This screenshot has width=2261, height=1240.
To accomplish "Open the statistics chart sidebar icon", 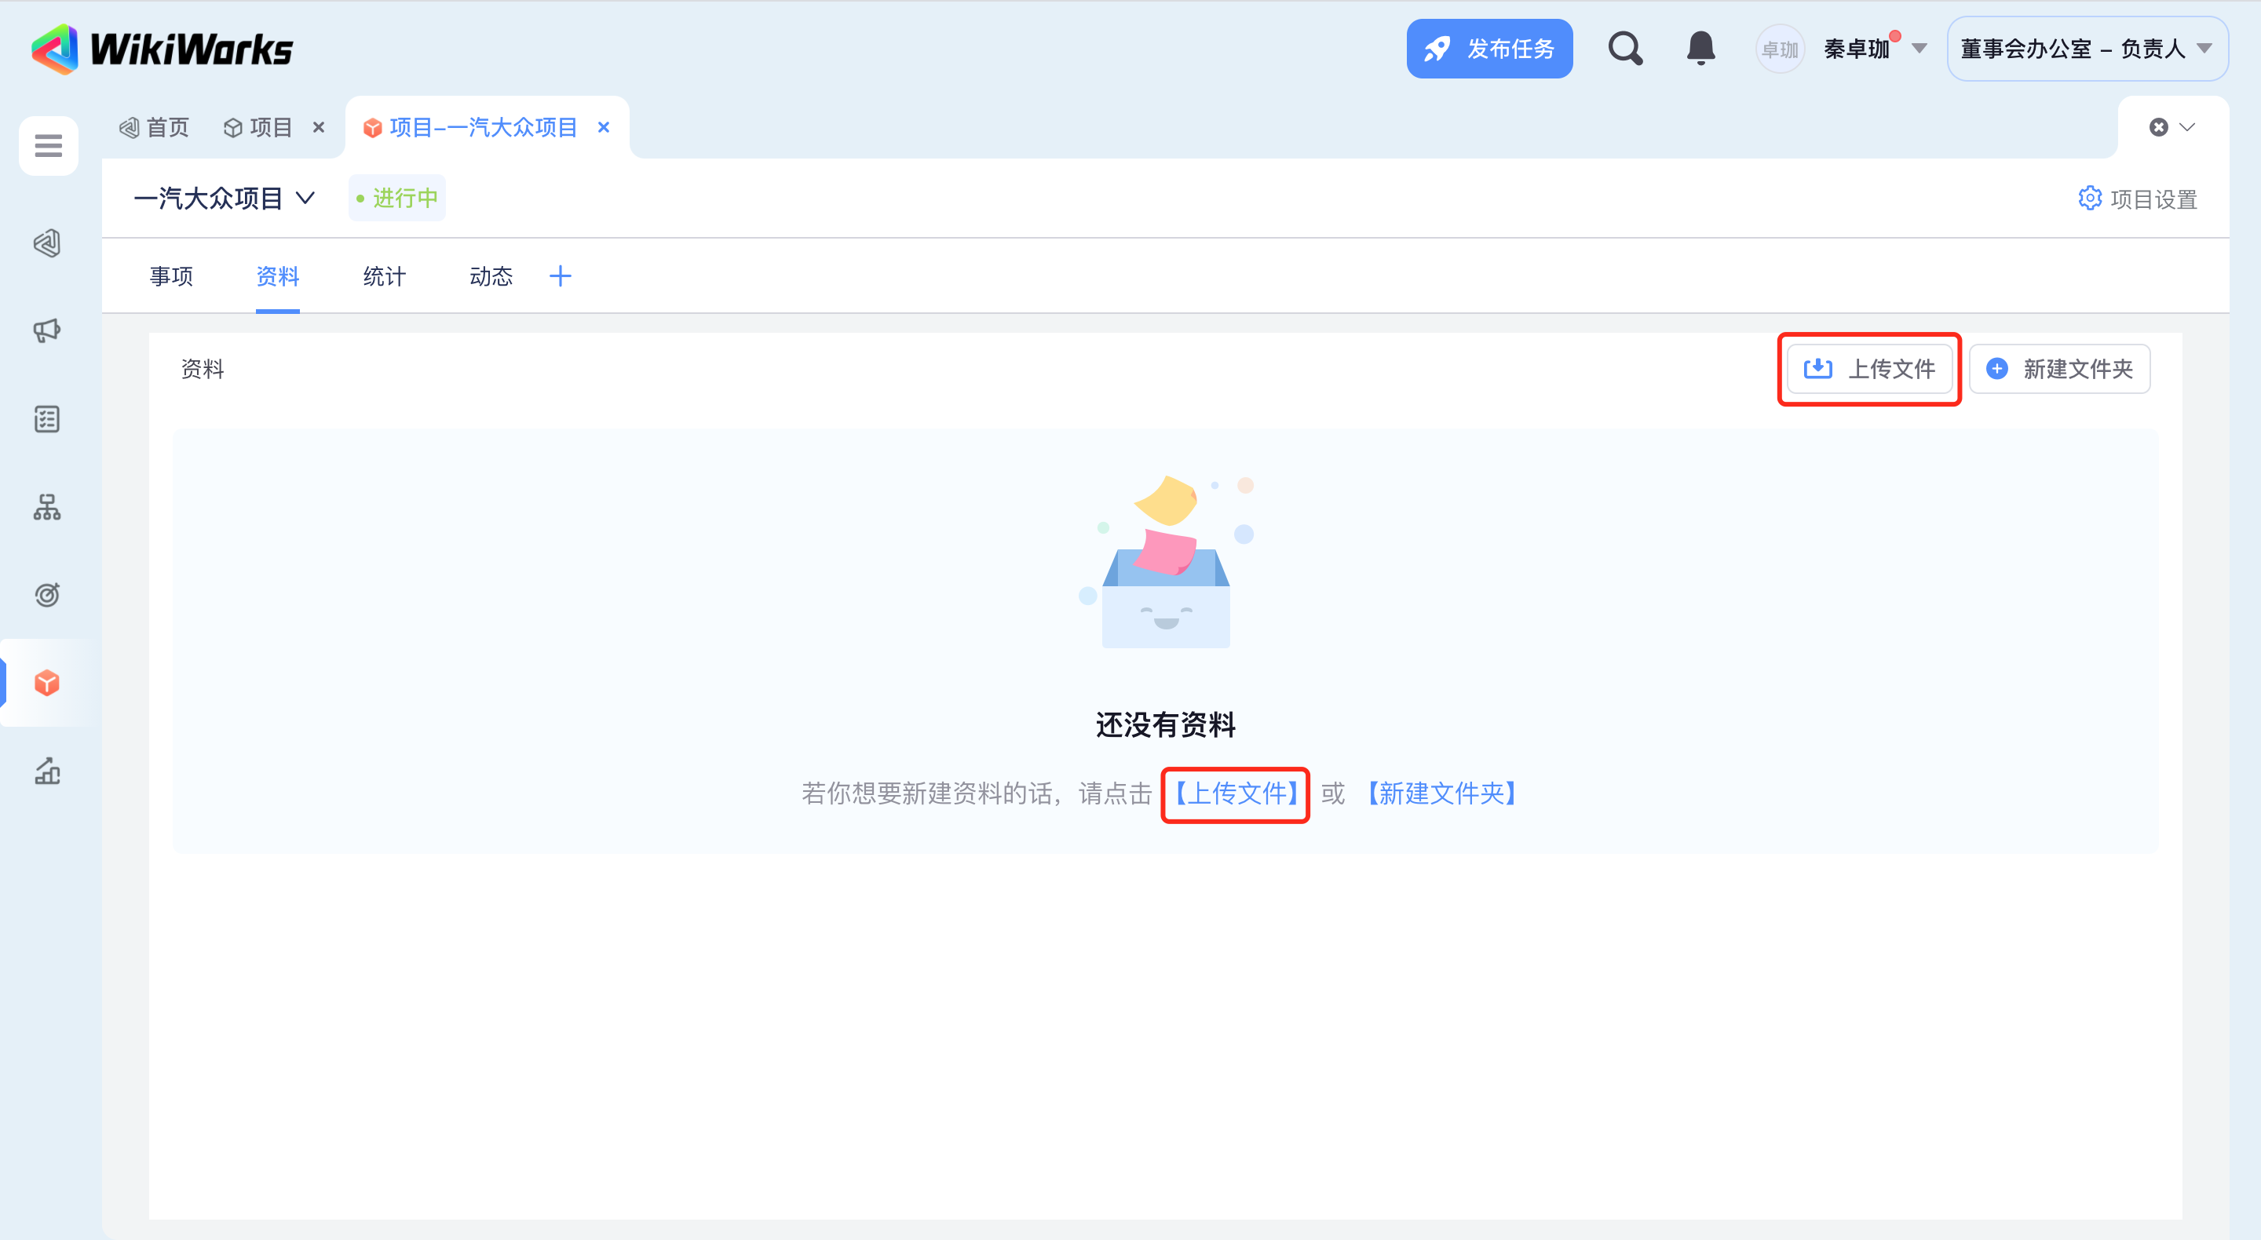I will tap(47, 771).
